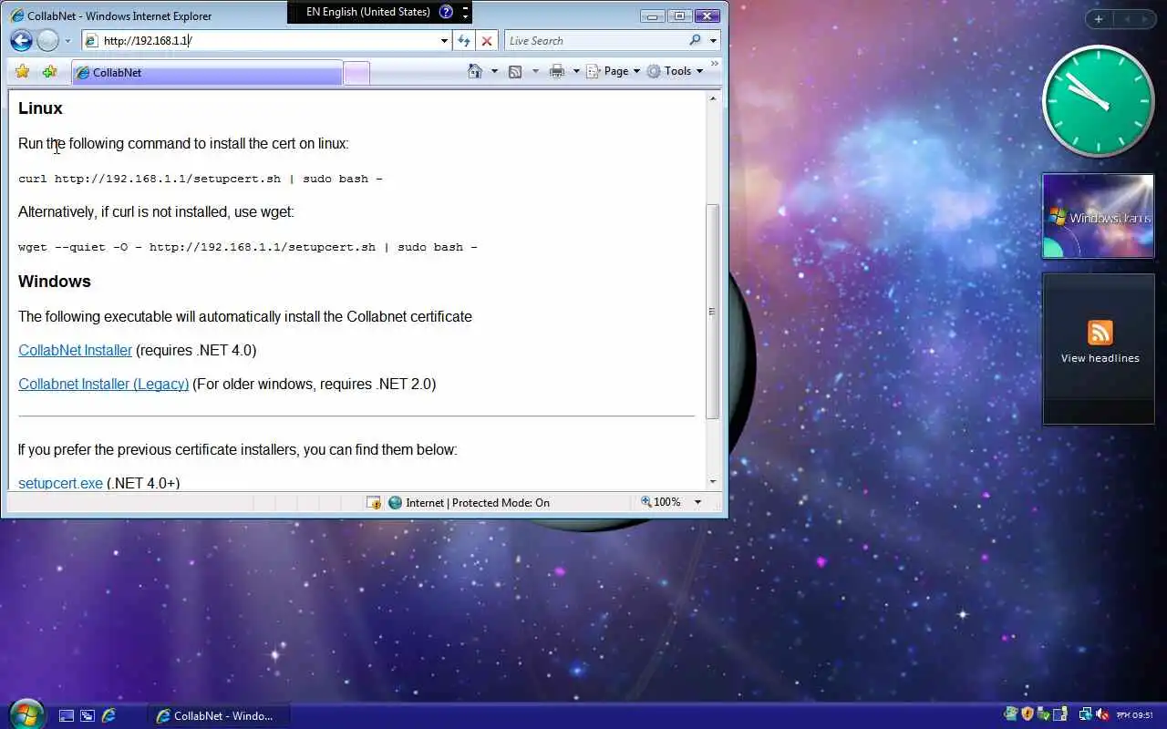Click the Print toolbar icon
This screenshot has width=1167, height=729.
[x=557, y=71]
